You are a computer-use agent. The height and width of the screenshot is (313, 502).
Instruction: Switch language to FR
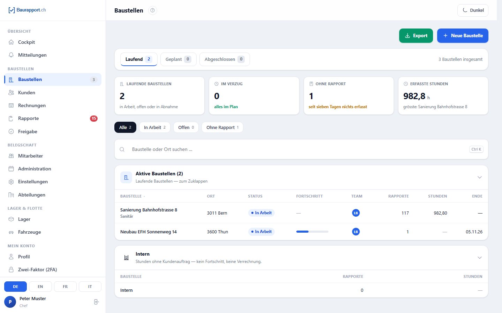point(65,287)
